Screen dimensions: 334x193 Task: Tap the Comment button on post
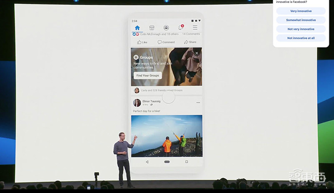coord(166,42)
